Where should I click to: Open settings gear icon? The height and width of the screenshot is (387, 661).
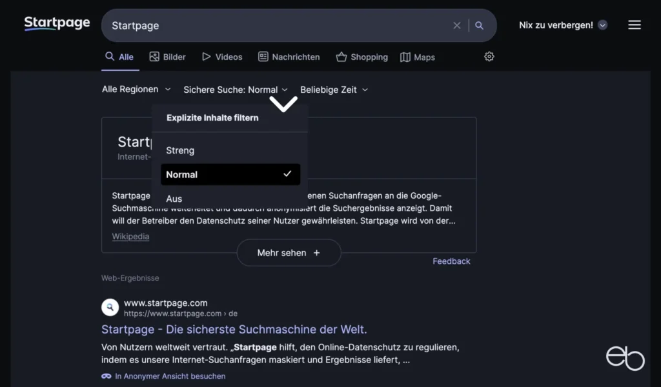coord(489,56)
